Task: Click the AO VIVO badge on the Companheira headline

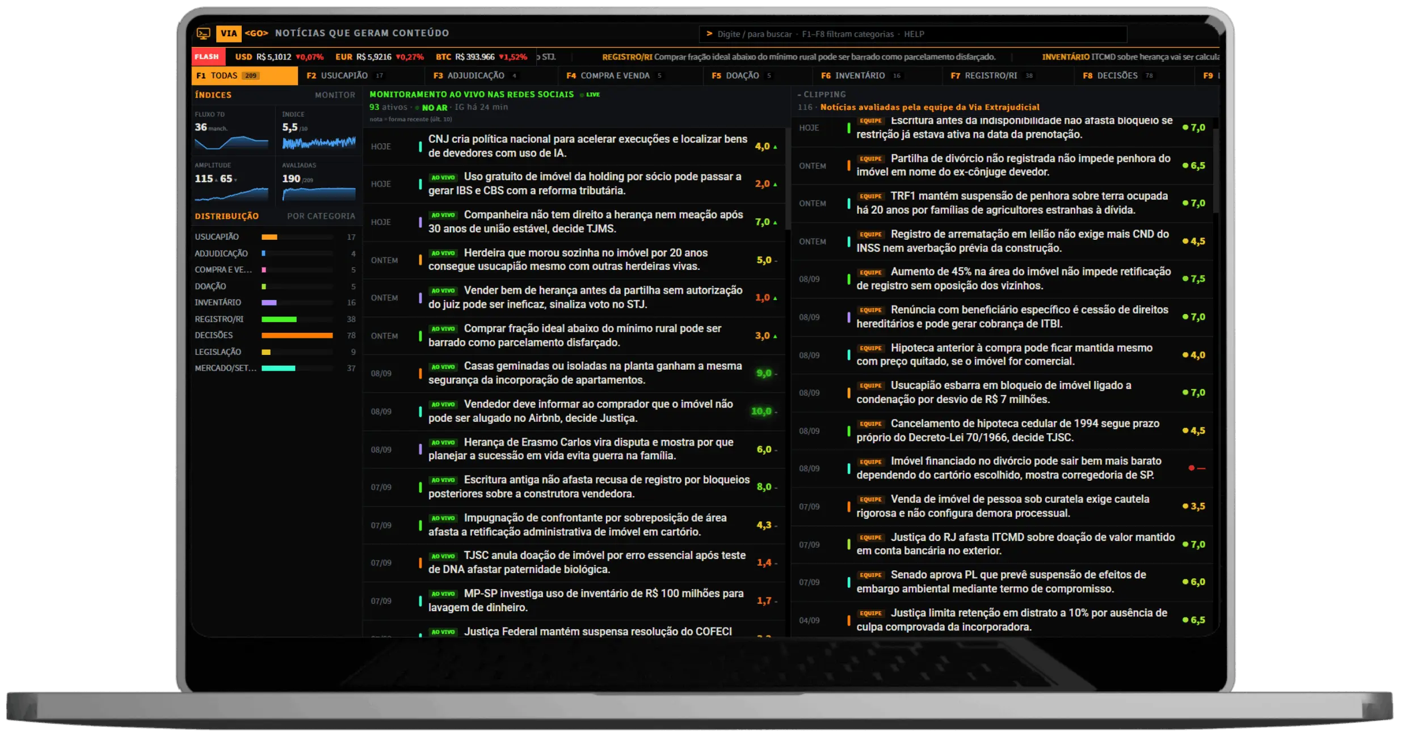Action: click(443, 215)
